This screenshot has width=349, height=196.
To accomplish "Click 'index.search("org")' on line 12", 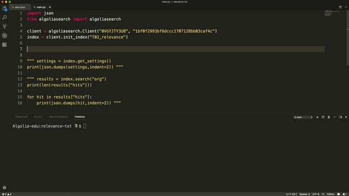I will (83, 79).
